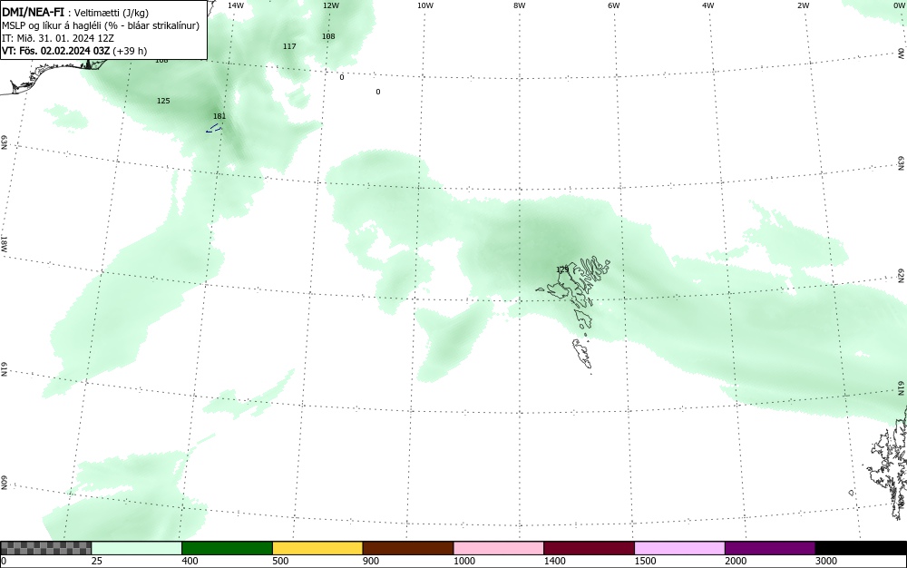
Task: Pick the purple 2000–3000 legend swatch
Action: click(770, 548)
